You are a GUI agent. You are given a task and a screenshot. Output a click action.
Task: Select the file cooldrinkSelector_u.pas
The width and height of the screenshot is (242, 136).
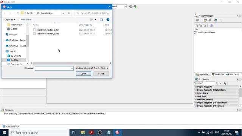coord(48,34)
